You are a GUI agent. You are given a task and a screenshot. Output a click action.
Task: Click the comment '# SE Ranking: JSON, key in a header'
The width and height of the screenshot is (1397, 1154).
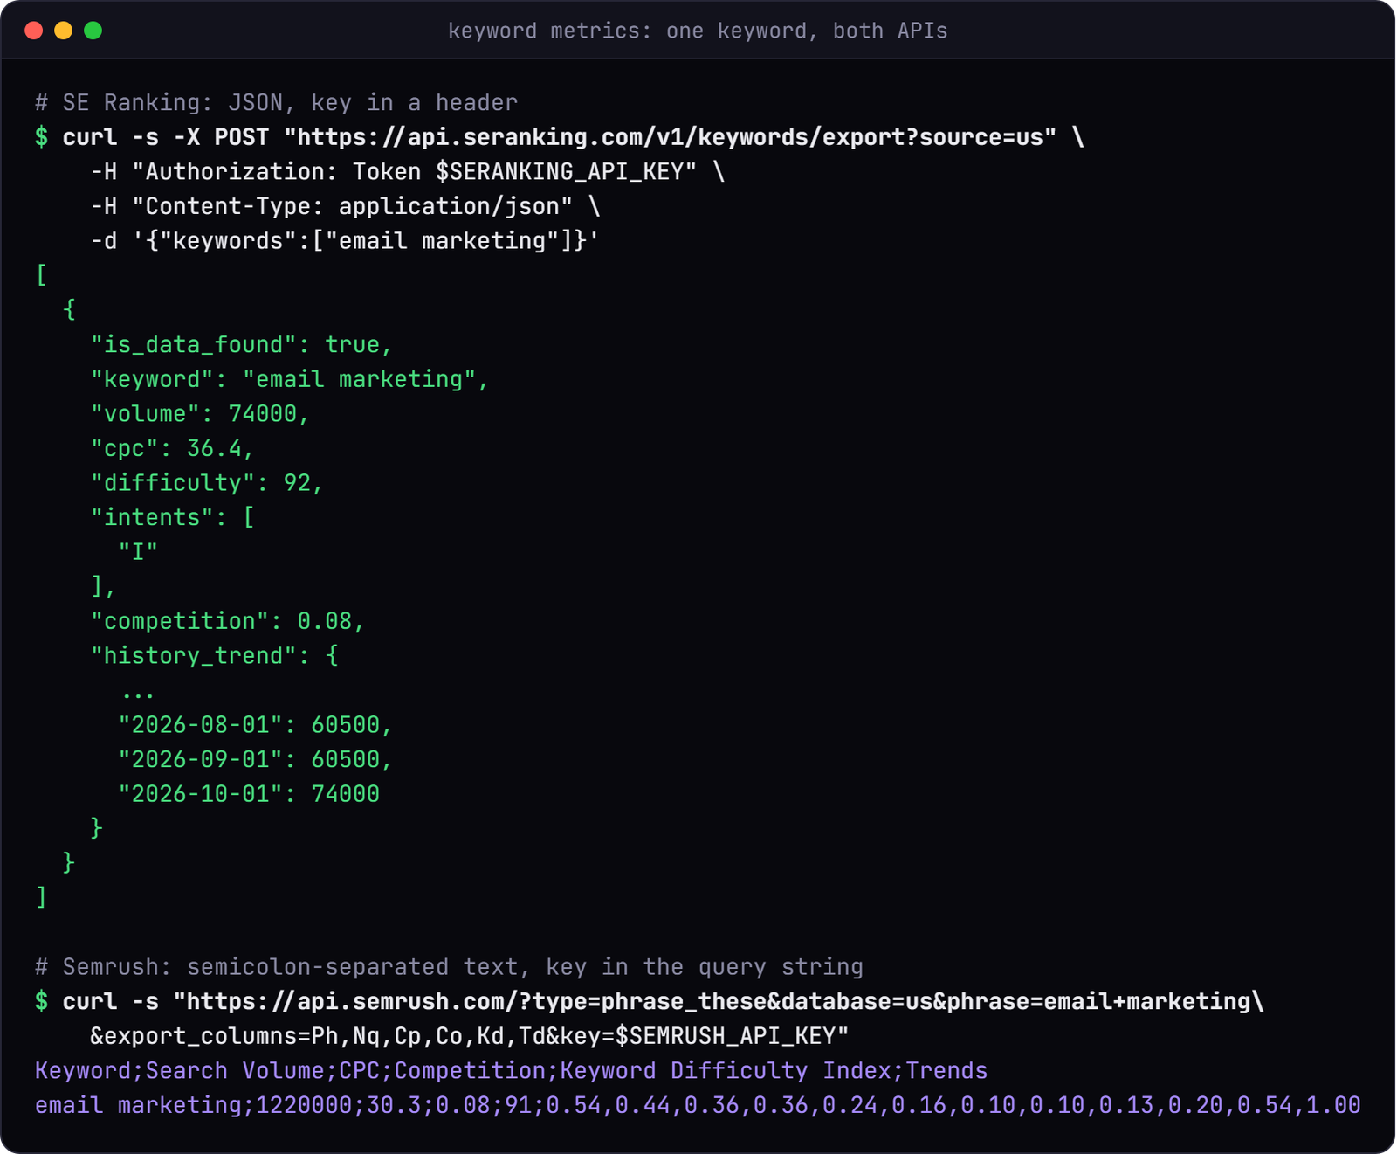point(276,102)
